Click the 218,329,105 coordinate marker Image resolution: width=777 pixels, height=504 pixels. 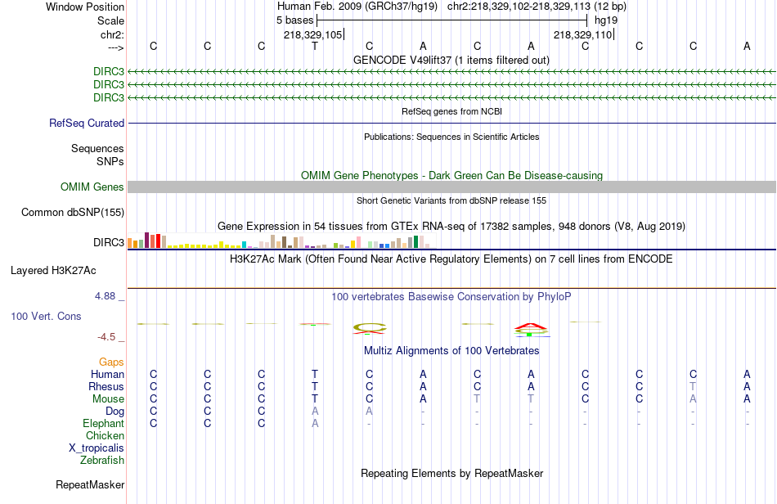[x=313, y=34]
